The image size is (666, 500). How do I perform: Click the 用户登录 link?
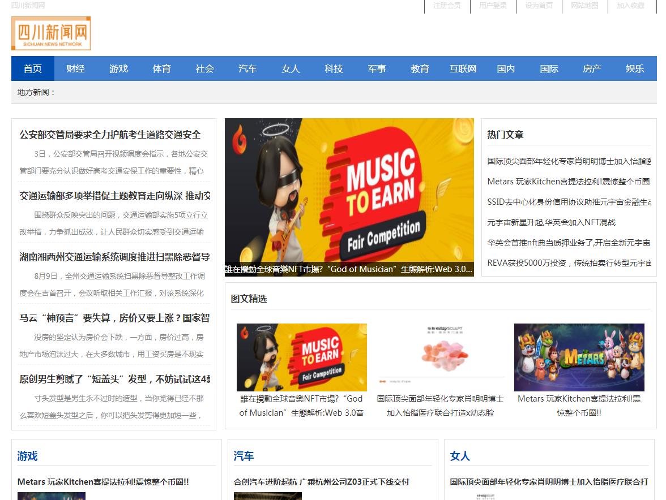[x=493, y=6]
